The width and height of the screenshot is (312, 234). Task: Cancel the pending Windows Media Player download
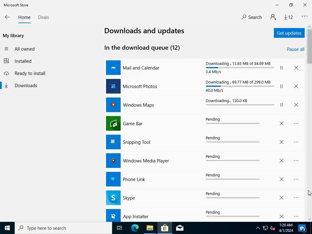point(281,161)
